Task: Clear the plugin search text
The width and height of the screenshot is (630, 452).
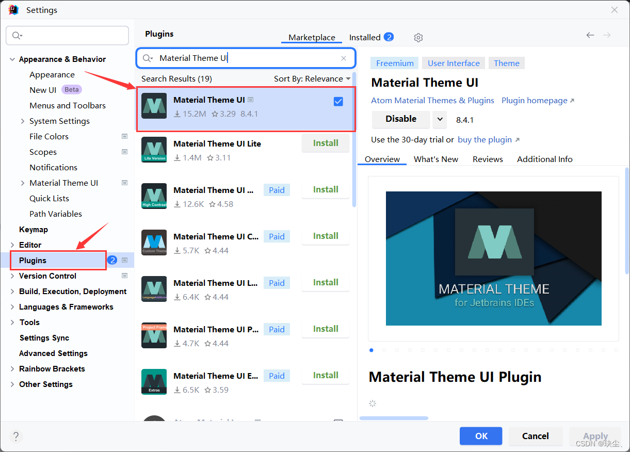Action: (344, 58)
